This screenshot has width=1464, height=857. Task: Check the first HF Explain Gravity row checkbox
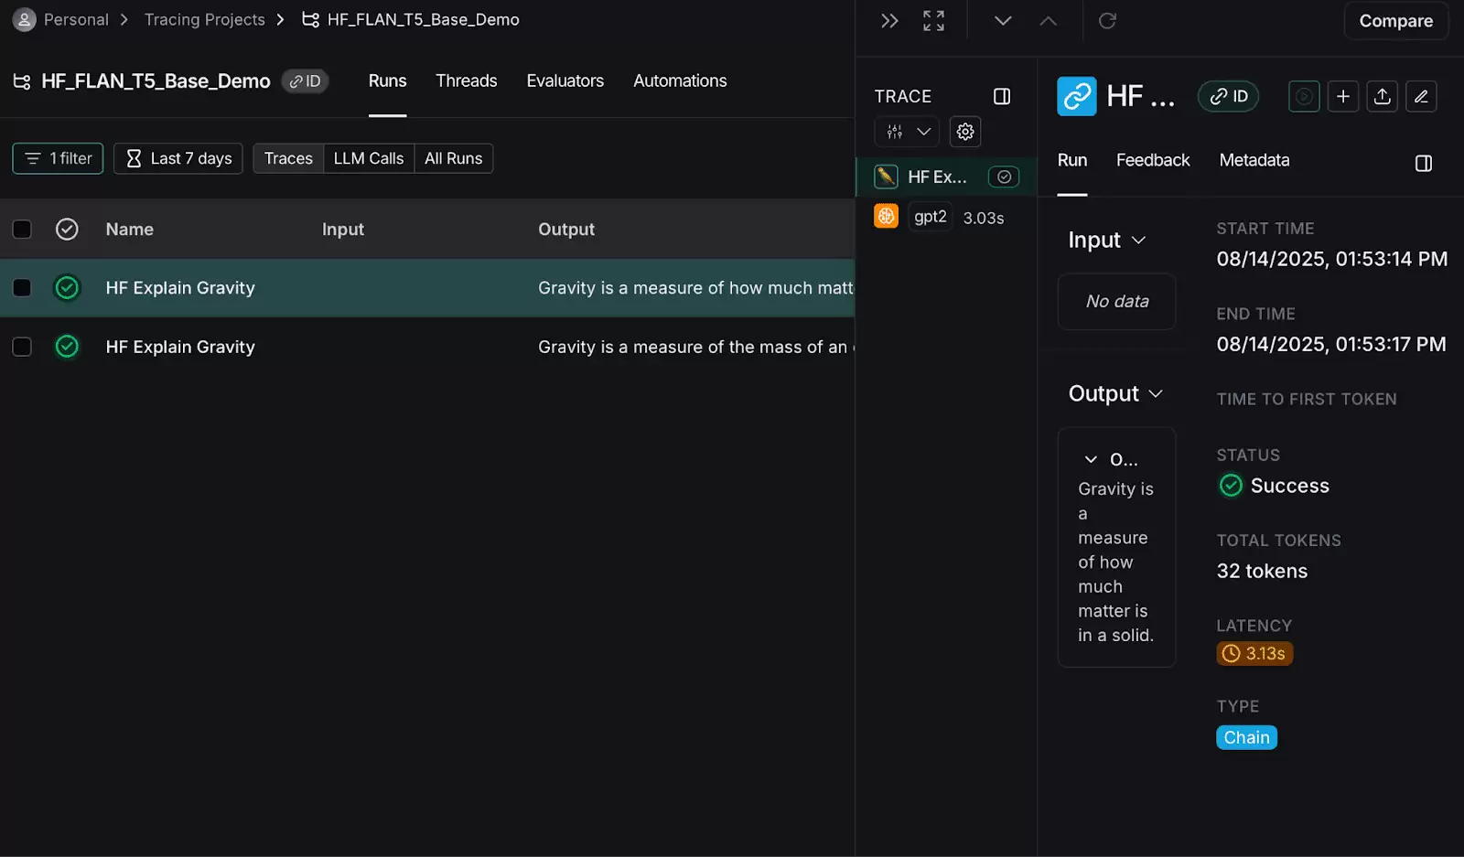(22, 288)
